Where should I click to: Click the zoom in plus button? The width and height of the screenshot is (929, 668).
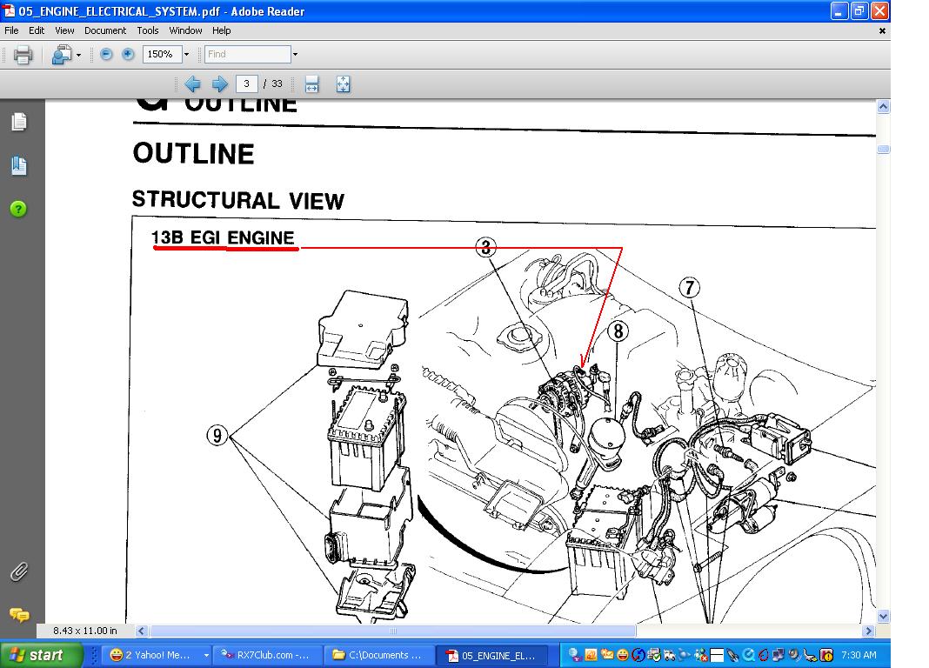click(x=128, y=54)
